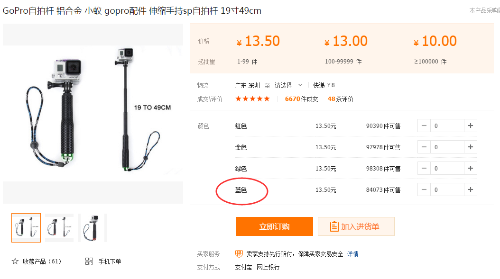500x279 pixels.
Task: Click the favorite star icon for the product
Action: point(15,261)
